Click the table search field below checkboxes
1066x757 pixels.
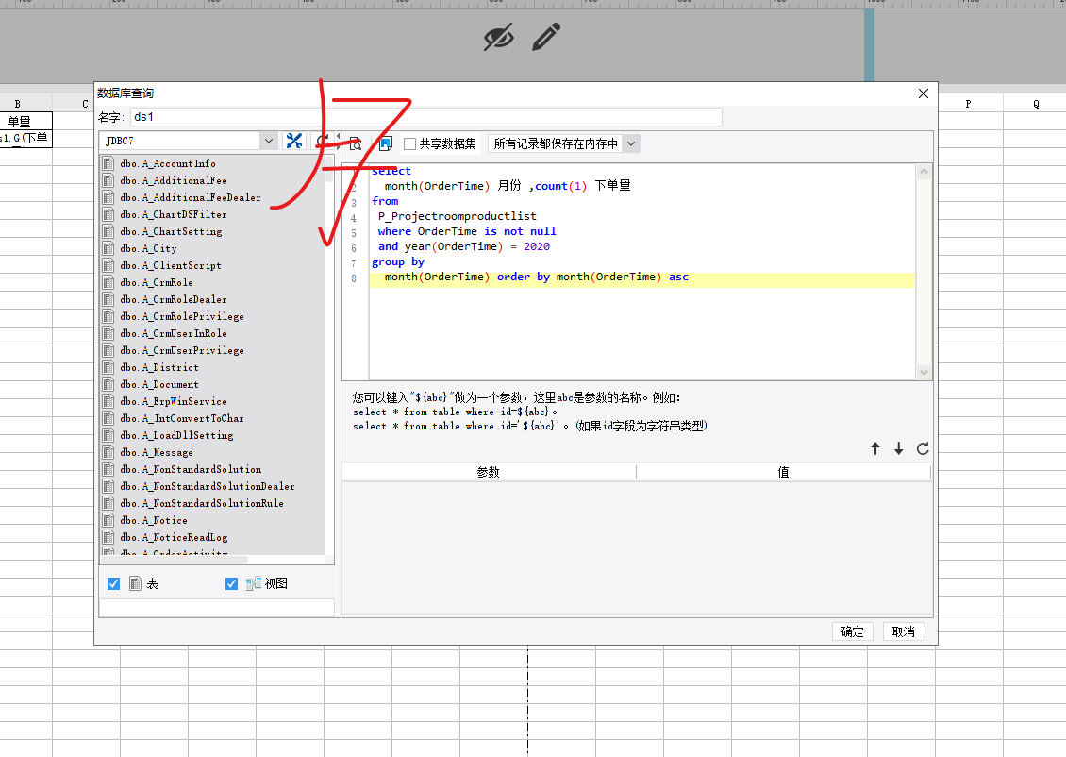pyautogui.click(x=217, y=607)
